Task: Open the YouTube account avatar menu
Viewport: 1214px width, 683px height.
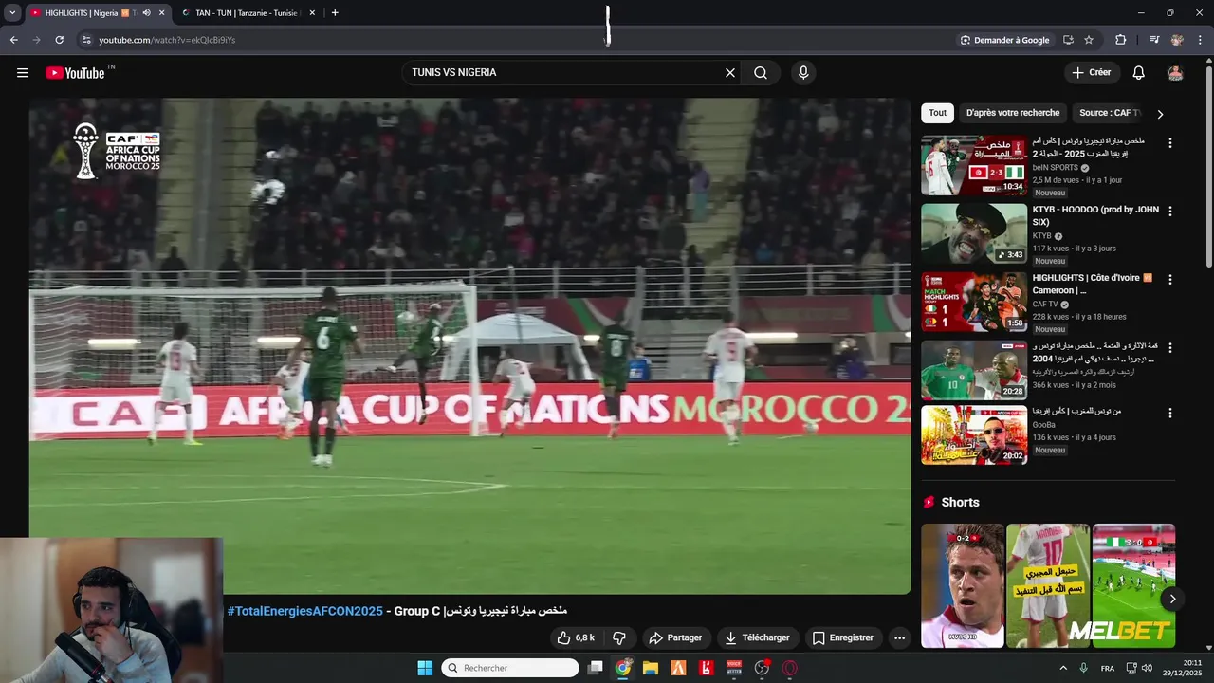Action: tap(1175, 73)
